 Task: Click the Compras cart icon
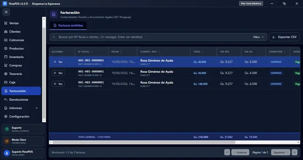pyautogui.click(x=6, y=65)
